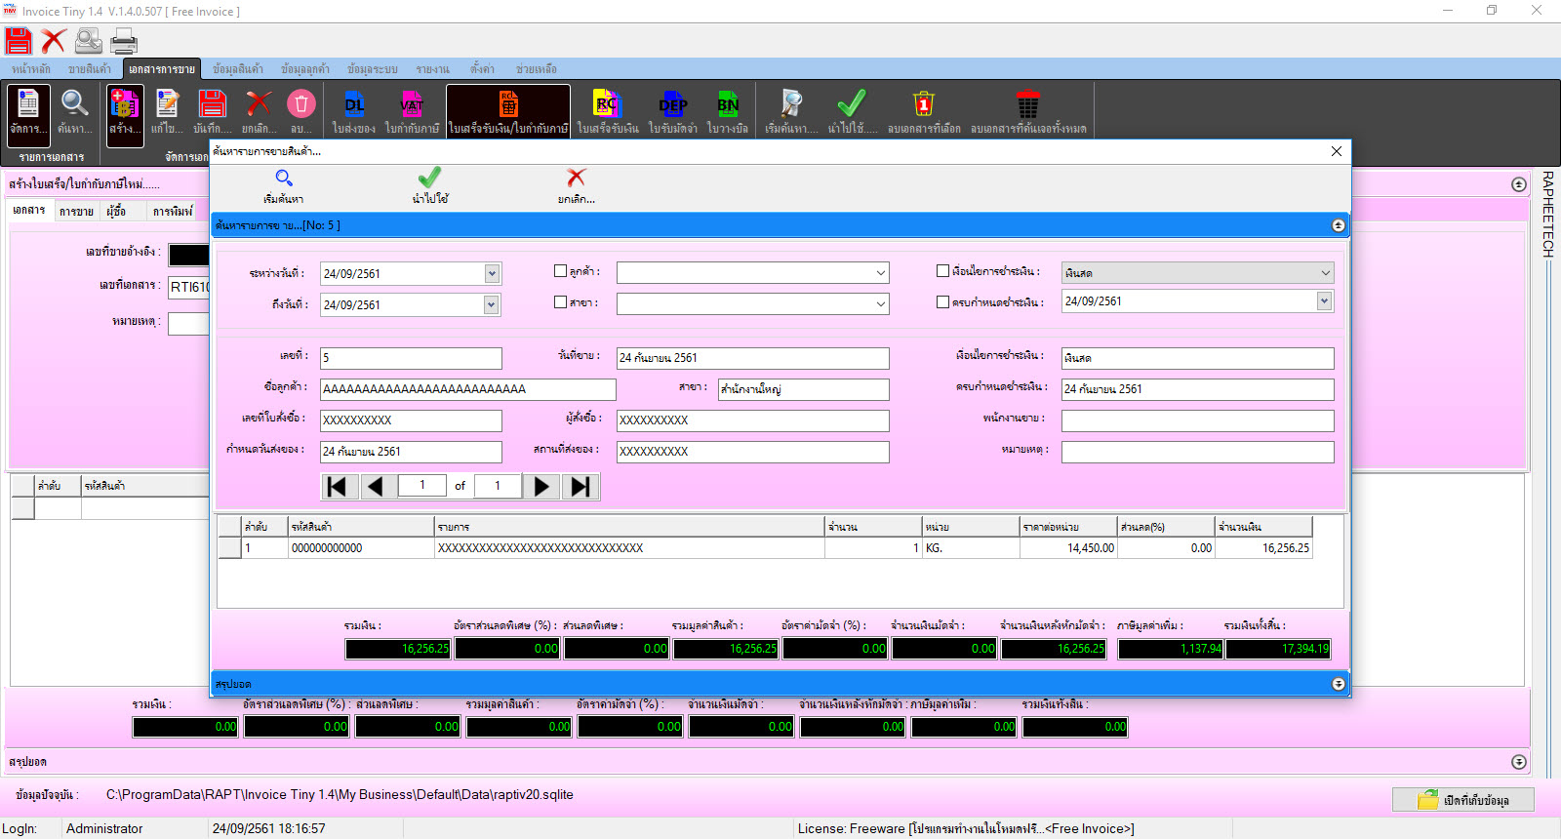Enable the ลูกค้า filter checkbox
Viewport: 1561px width, 839px height.
coord(560,271)
